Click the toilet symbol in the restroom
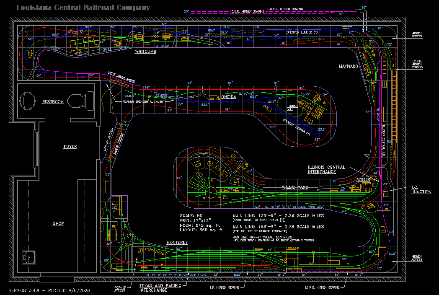 point(80,101)
